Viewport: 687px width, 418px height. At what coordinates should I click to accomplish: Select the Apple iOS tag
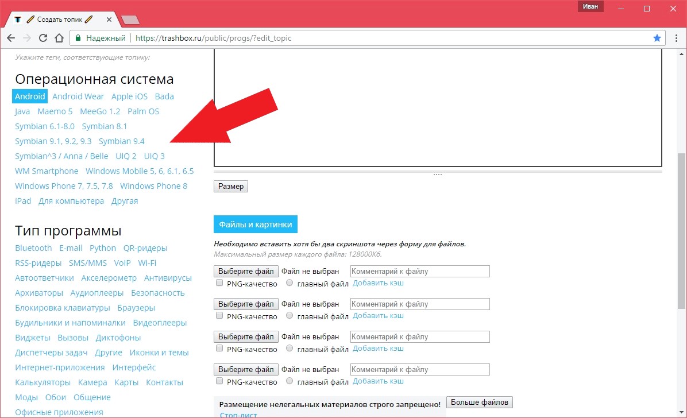point(129,96)
